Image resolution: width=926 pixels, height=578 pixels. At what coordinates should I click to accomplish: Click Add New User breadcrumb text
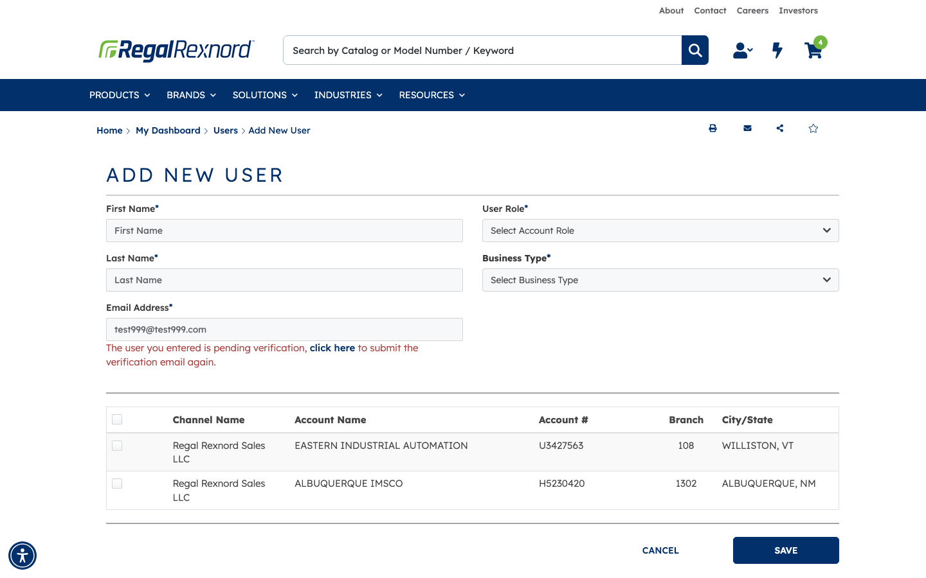point(279,130)
